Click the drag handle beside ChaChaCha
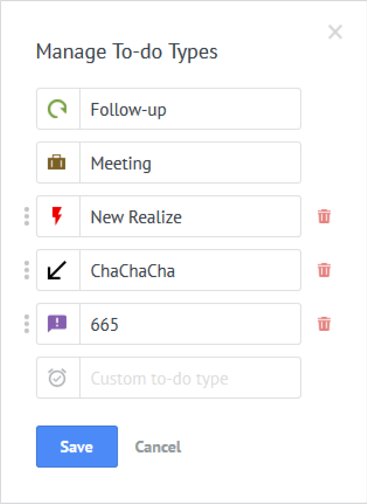The image size is (367, 504). pyautogui.click(x=27, y=270)
